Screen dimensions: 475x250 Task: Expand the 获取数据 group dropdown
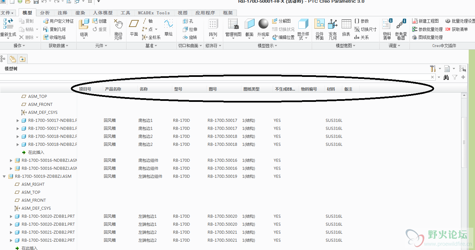(x=59, y=46)
